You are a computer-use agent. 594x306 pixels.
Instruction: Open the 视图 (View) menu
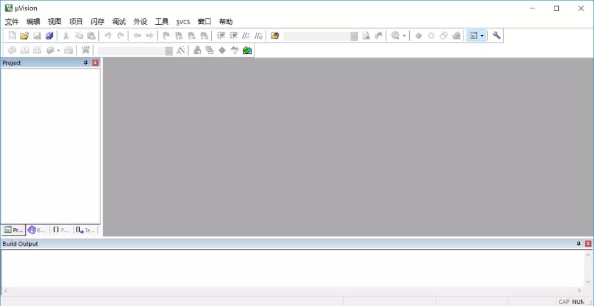click(54, 21)
